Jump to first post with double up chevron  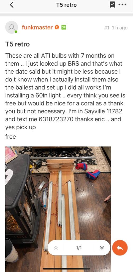(56, 248)
